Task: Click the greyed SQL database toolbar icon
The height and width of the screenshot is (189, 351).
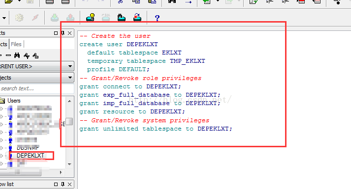Action: (x=106, y=17)
